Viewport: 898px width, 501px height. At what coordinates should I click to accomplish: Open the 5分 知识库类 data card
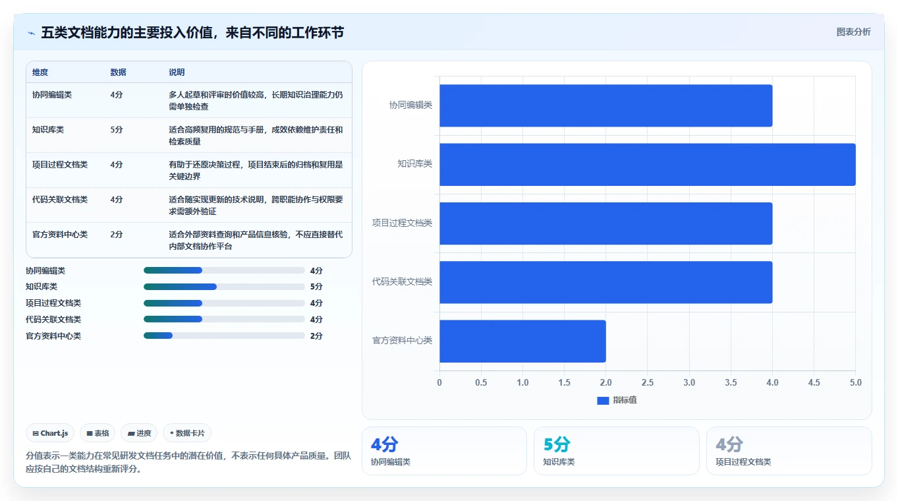pos(616,451)
